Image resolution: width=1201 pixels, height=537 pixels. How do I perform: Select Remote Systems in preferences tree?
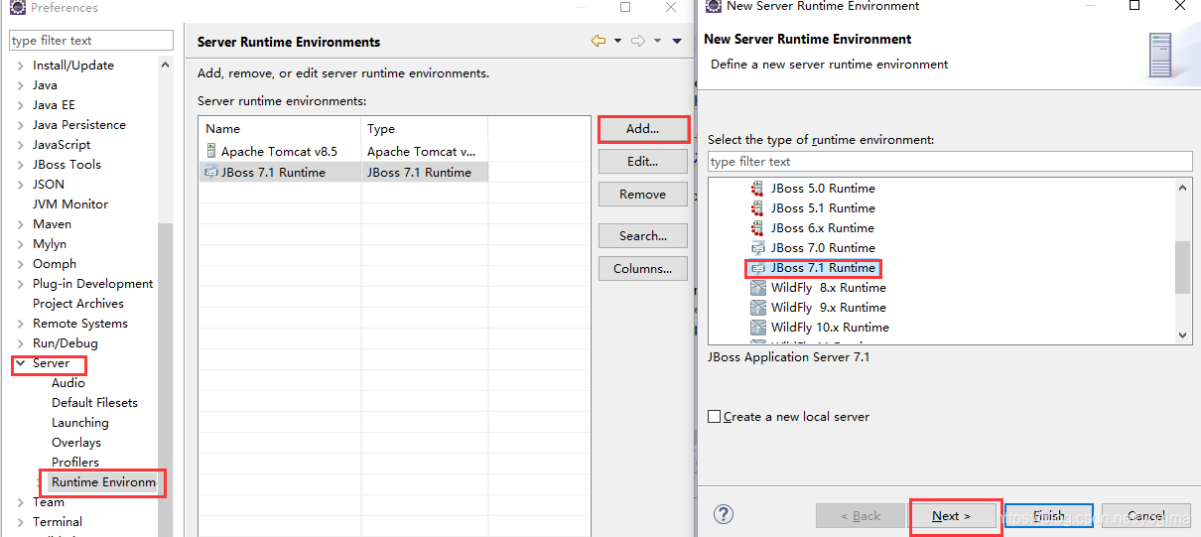tap(80, 324)
